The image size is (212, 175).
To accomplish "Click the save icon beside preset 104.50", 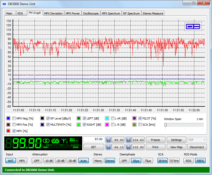I will tap(128, 140).
